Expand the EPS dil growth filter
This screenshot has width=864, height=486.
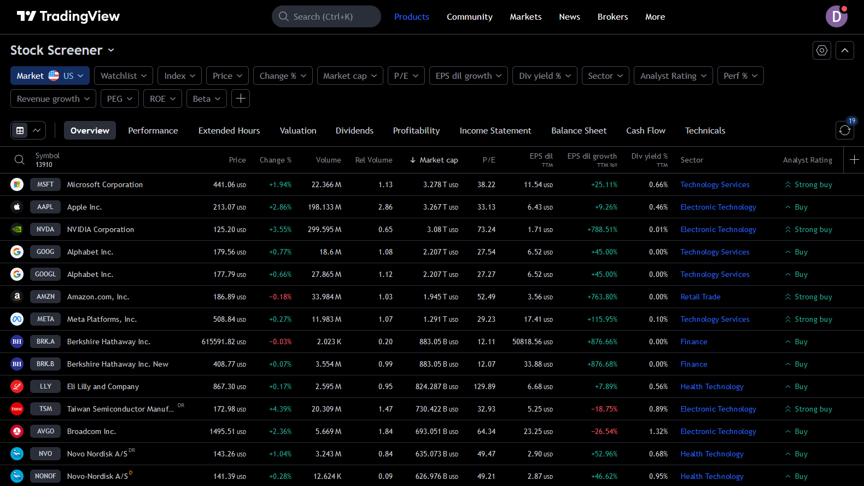(x=469, y=76)
